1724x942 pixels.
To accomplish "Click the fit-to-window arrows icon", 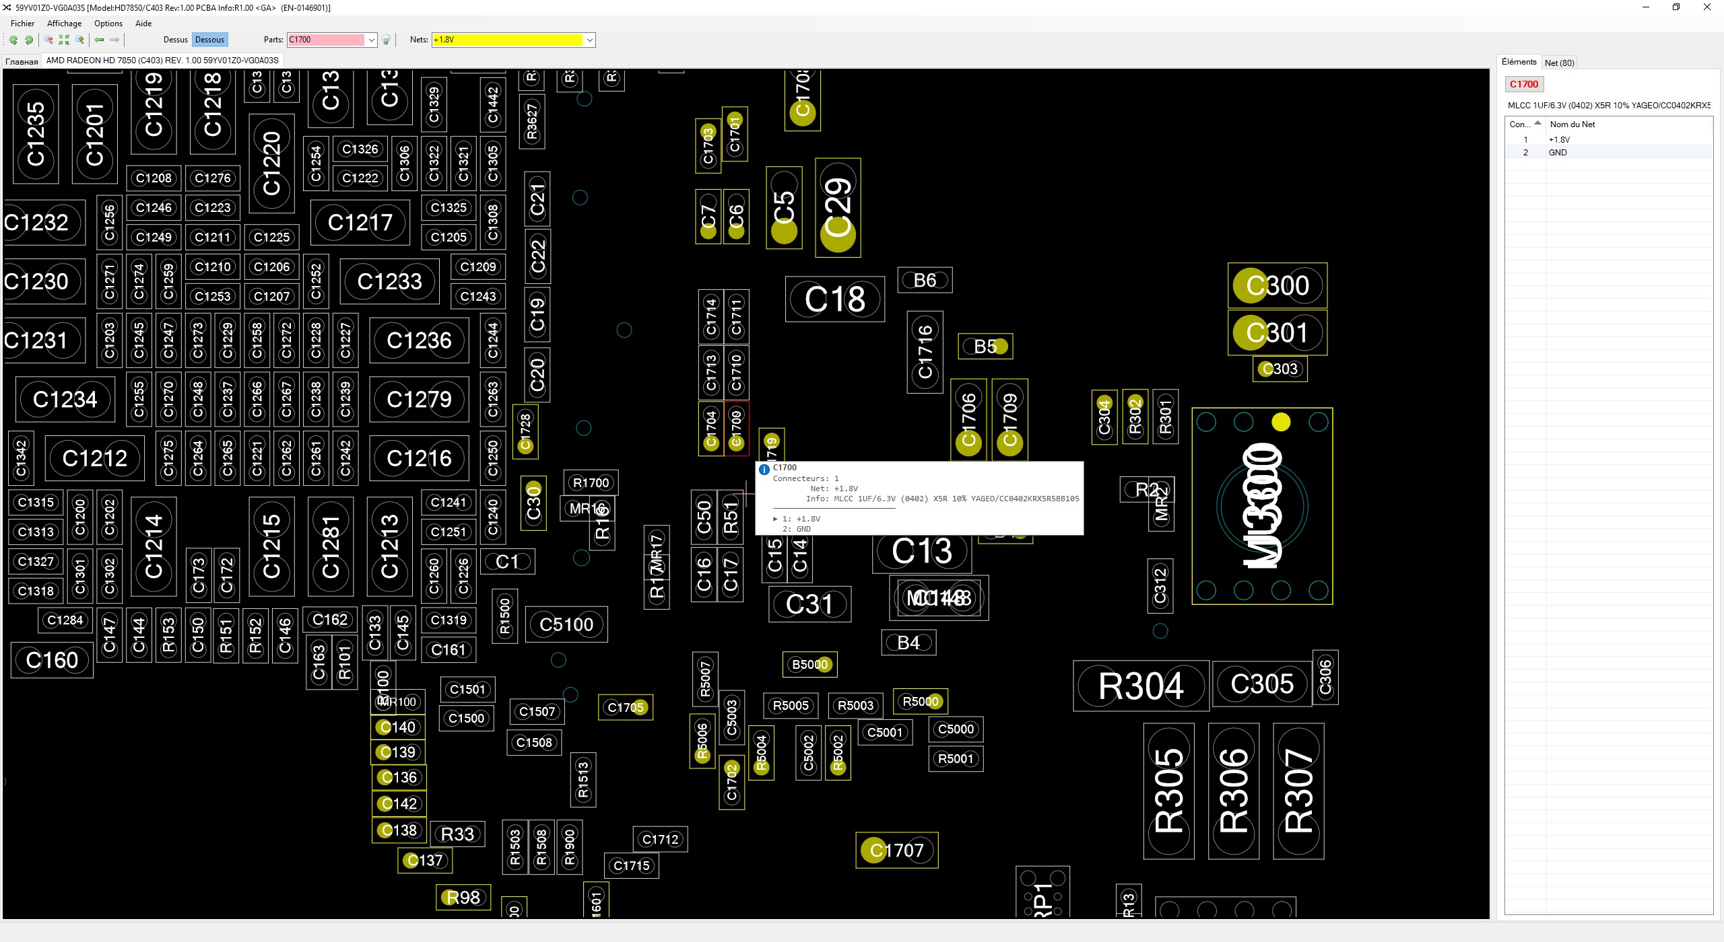I will (x=64, y=40).
